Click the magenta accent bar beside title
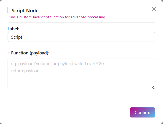 (8, 10)
